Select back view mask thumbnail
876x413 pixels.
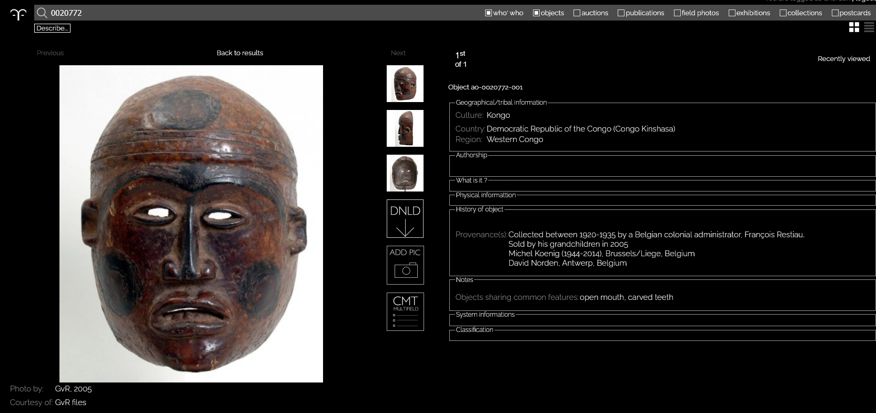[x=405, y=173]
